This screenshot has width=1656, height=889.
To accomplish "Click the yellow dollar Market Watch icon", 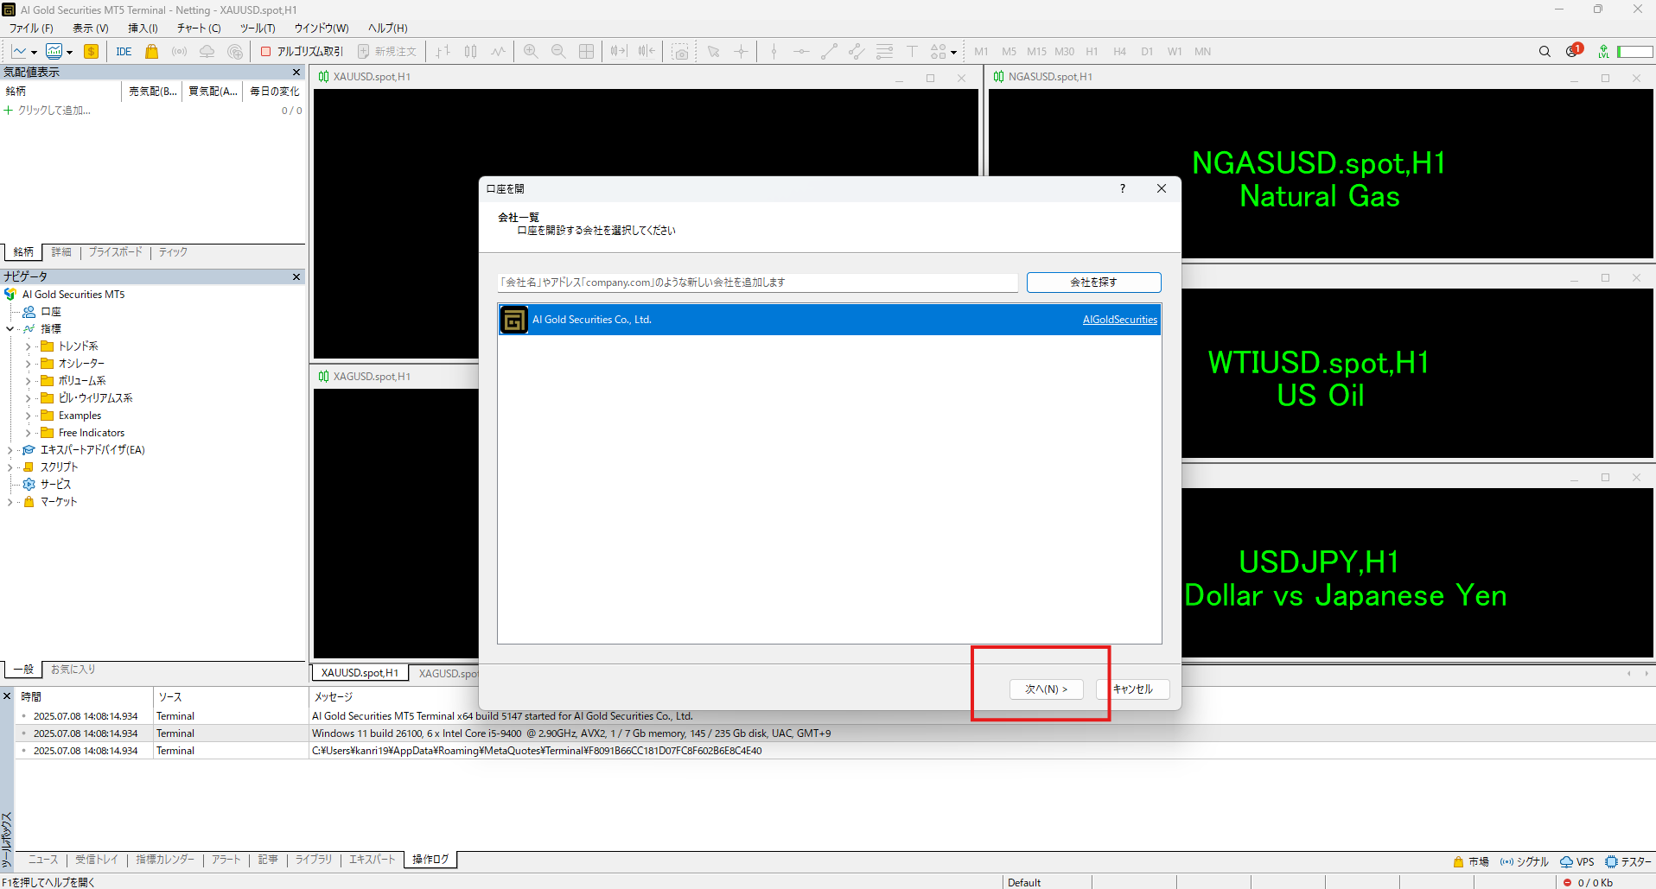I will tap(91, 52).
